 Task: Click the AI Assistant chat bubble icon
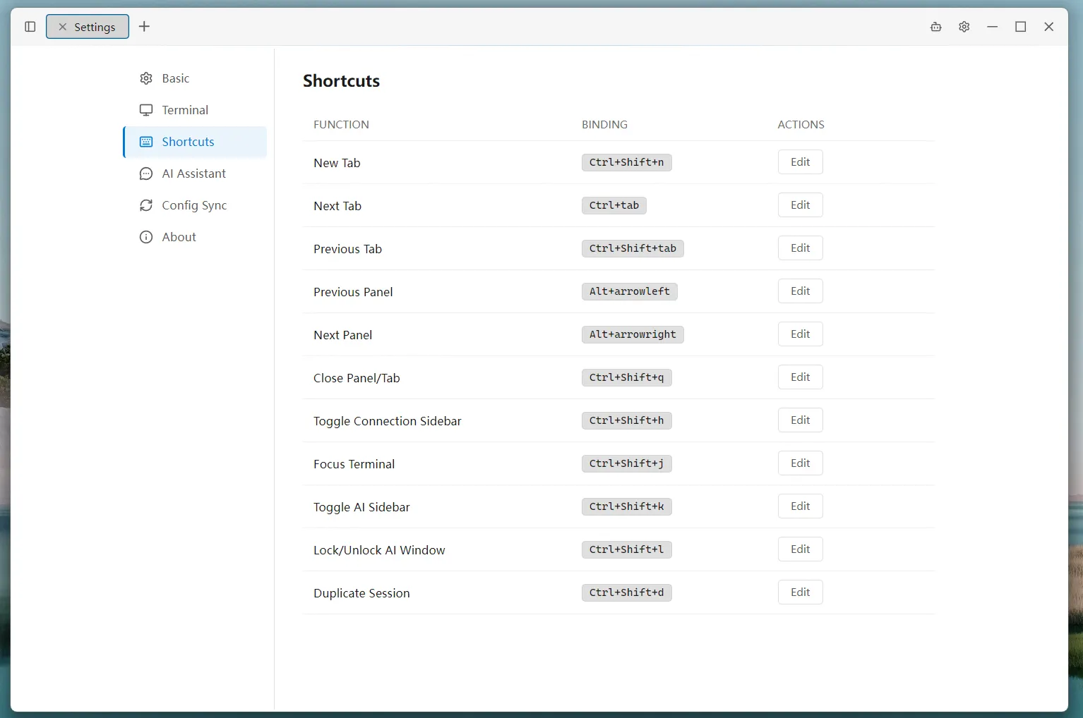click(x=146, y=174)
